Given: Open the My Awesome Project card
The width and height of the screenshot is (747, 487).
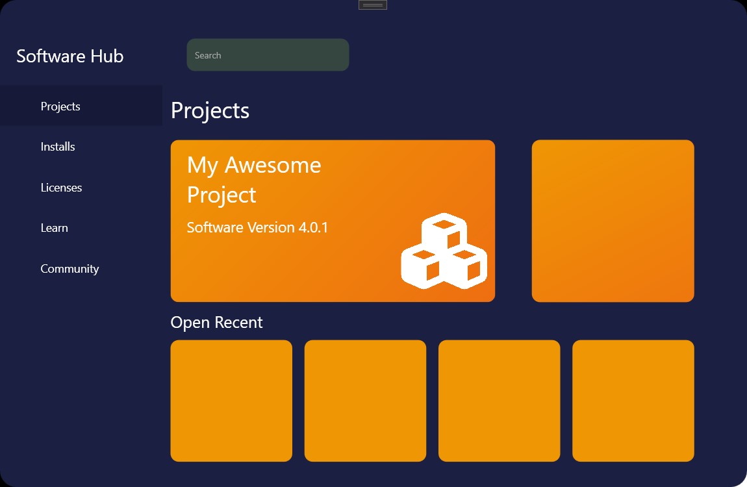Looking at the screenshot, I should coord(333,220).
